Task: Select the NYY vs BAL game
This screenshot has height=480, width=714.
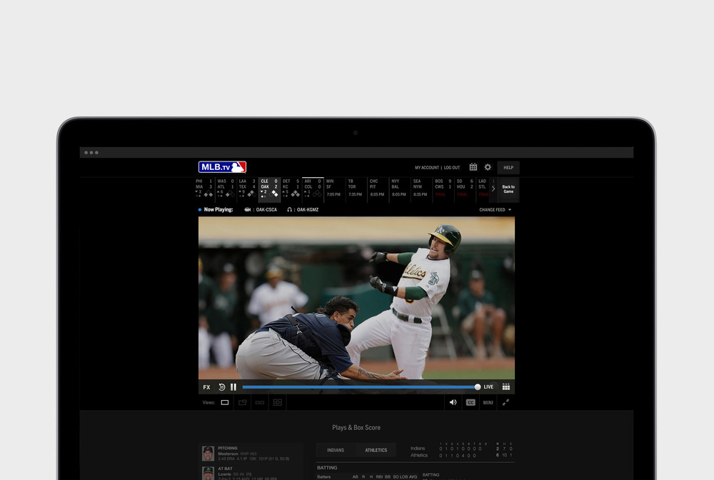Action: point(399,188)
